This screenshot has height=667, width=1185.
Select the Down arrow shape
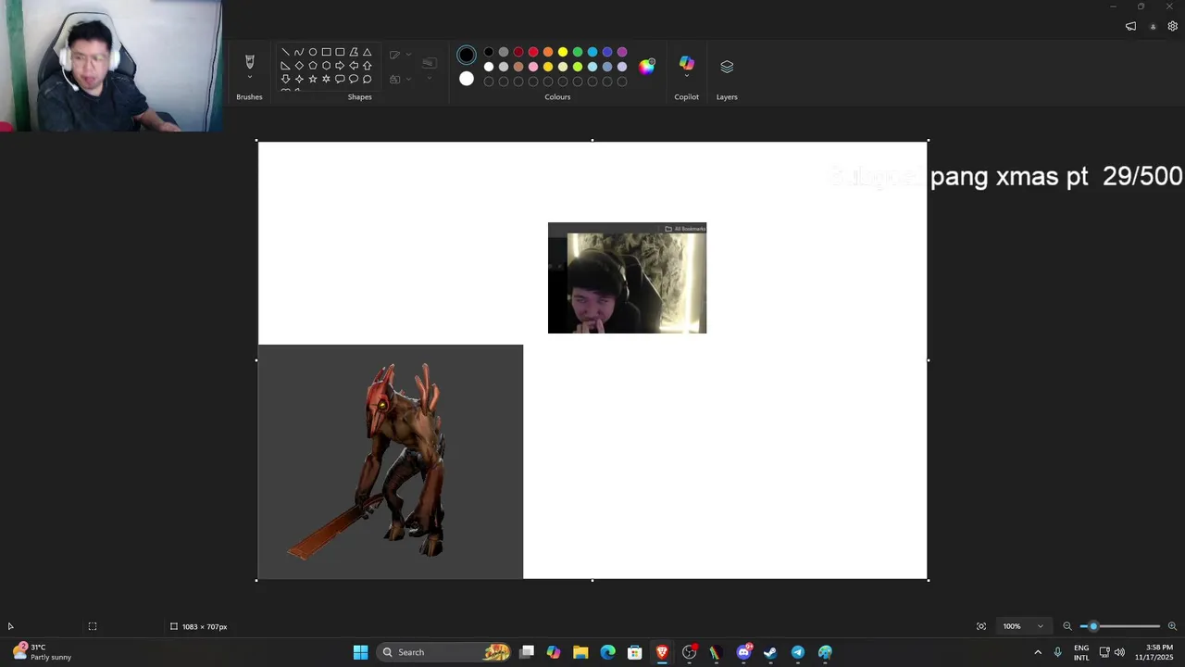coord(285,79)
